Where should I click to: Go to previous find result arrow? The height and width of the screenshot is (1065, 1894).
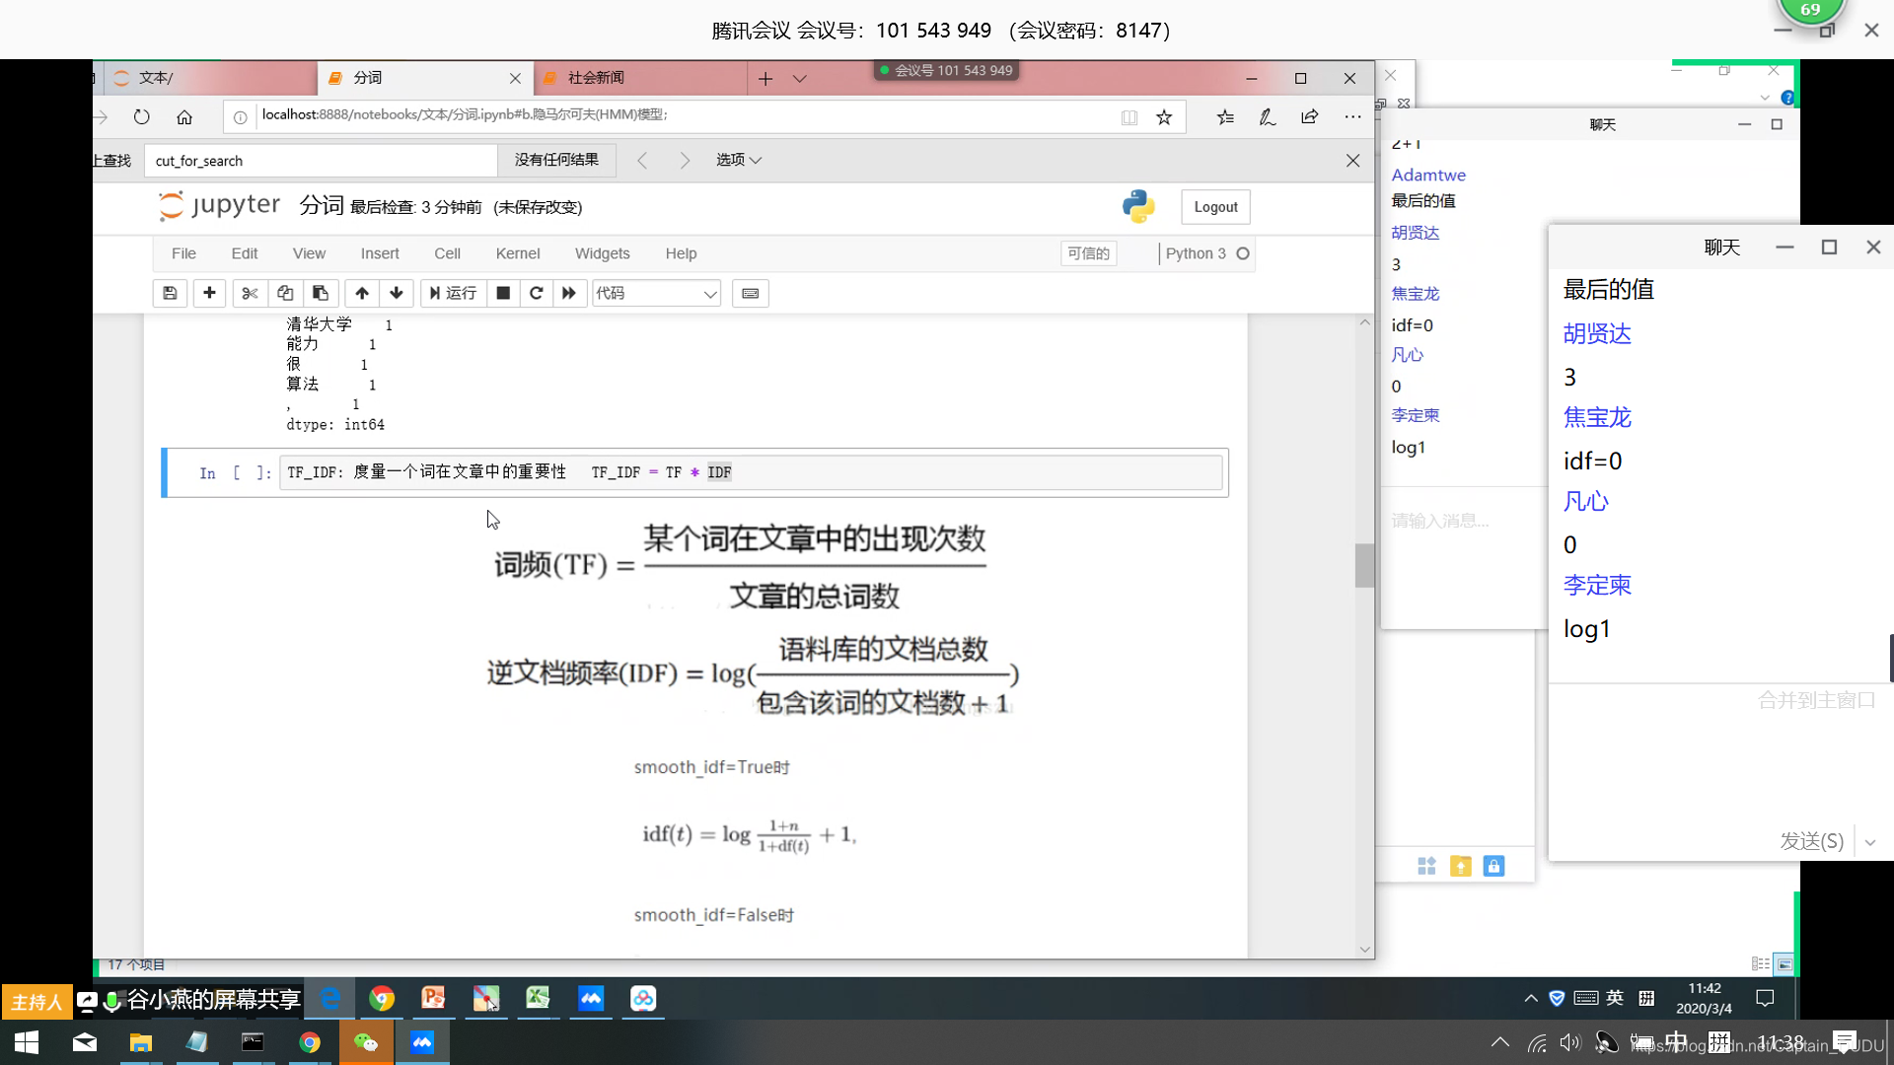642,160
